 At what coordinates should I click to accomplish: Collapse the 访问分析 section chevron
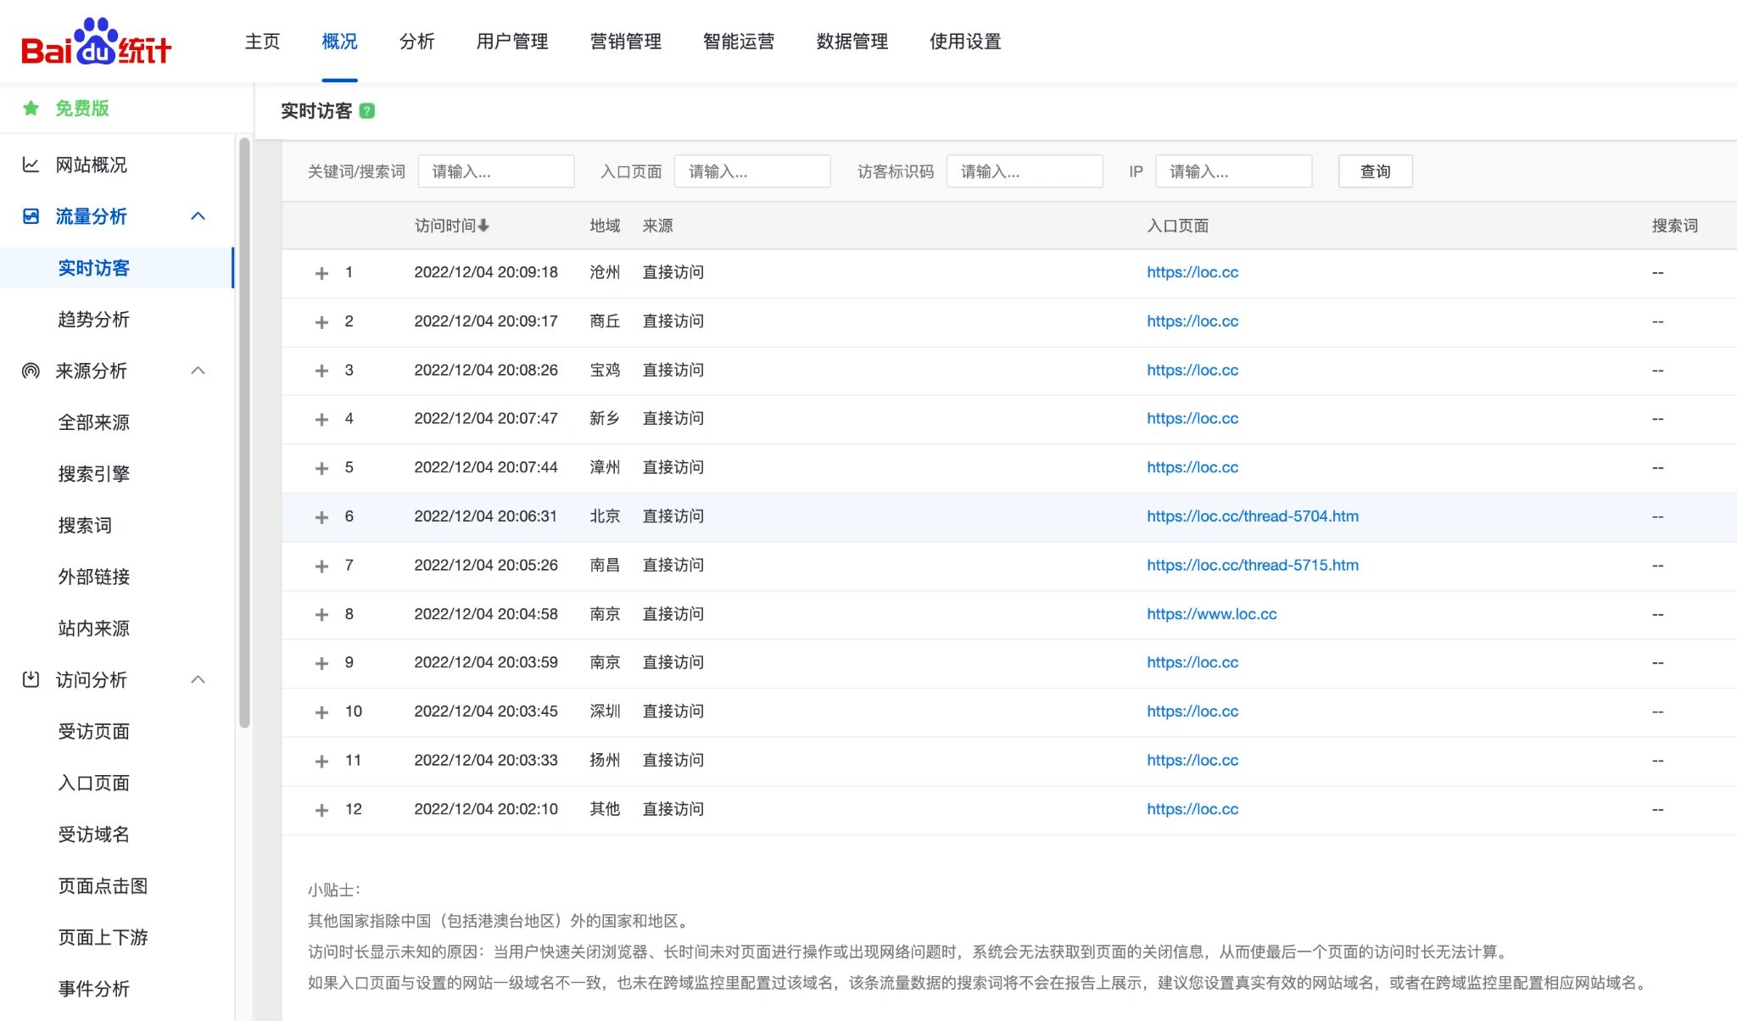[198, 679]
